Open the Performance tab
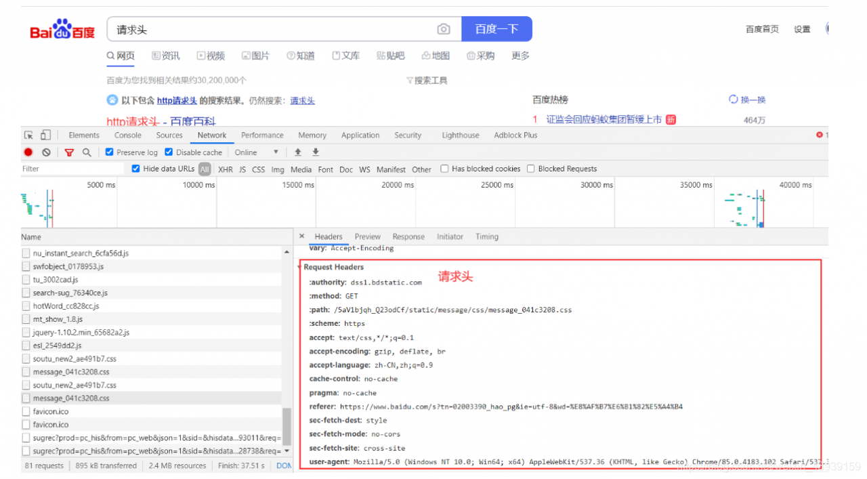Viewport: 867px width, 479px height. [x=262, y=136]
